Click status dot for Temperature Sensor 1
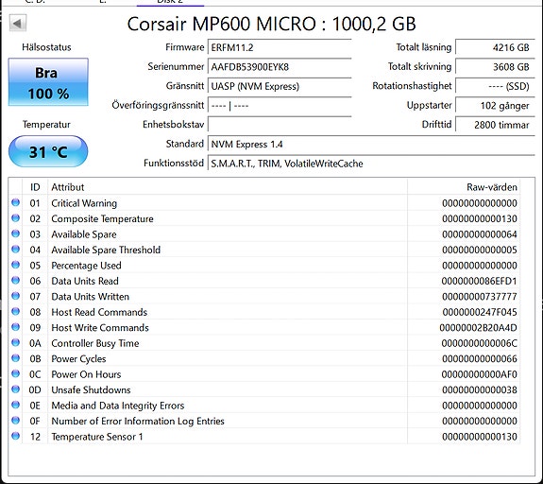 tap(16, 436)
